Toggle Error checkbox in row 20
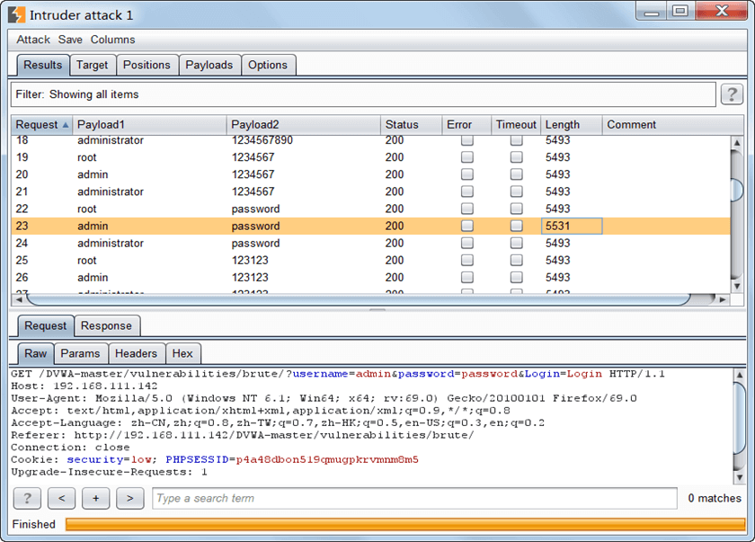This screenshot has height=542, width=755. (466, 174)
